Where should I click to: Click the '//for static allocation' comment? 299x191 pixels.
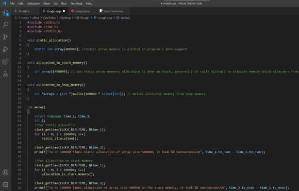click(55, 125)
